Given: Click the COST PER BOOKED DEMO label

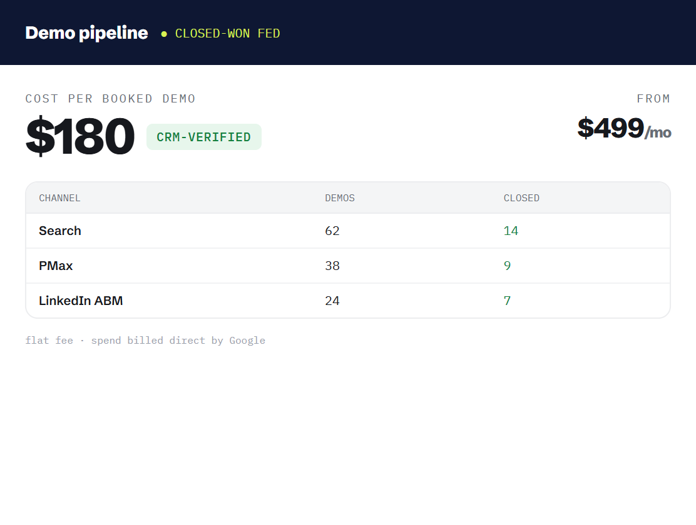Looking at the screenshot, I should tap(111, 99).
